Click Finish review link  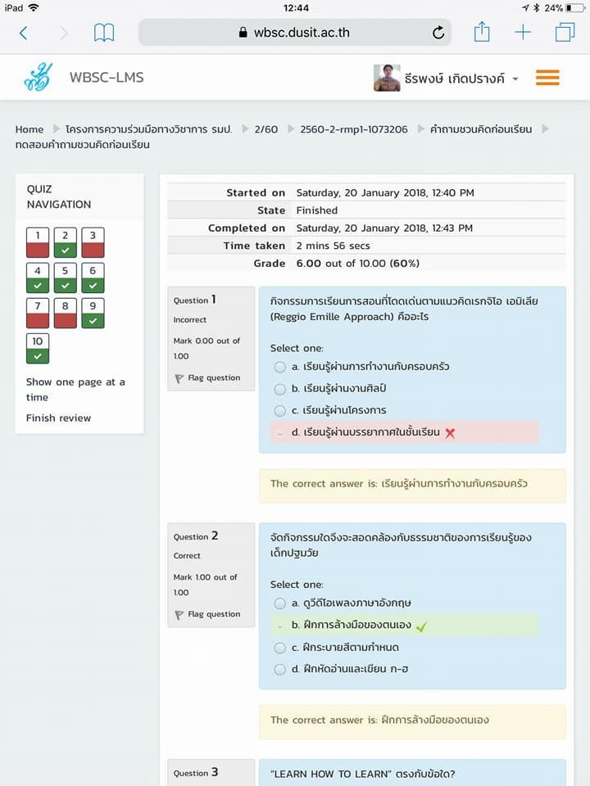click(58, 418)
